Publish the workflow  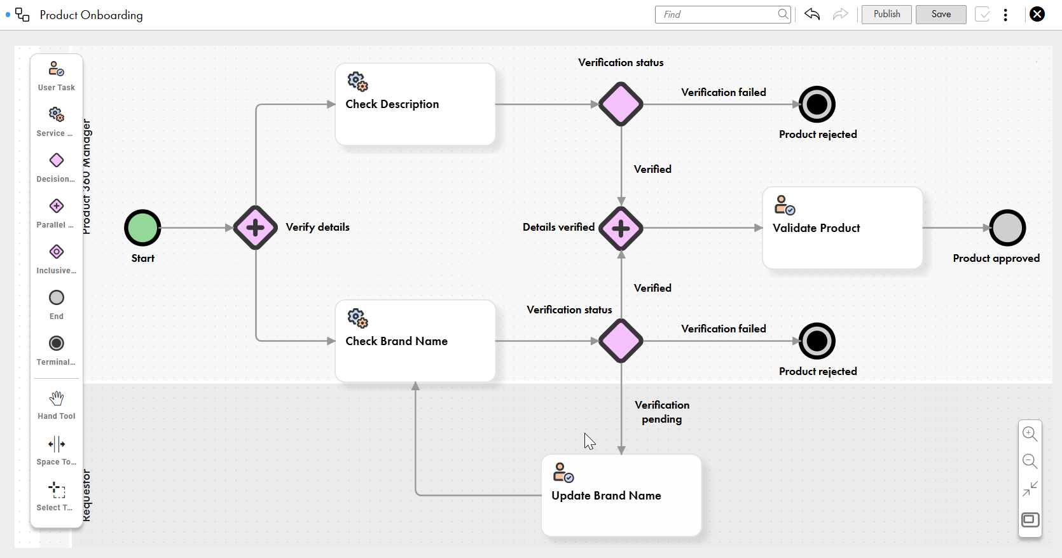pyautogui.click(x=886, y=14)
